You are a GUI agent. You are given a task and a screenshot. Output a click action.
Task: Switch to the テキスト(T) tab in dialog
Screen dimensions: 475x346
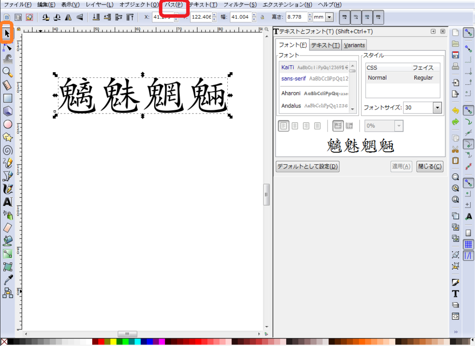(x=325, y=45)
